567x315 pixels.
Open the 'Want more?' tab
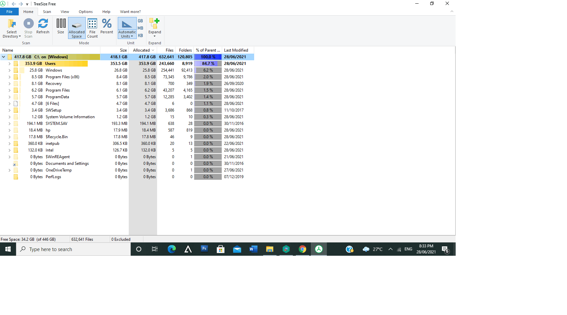click(x=130, y=12)
